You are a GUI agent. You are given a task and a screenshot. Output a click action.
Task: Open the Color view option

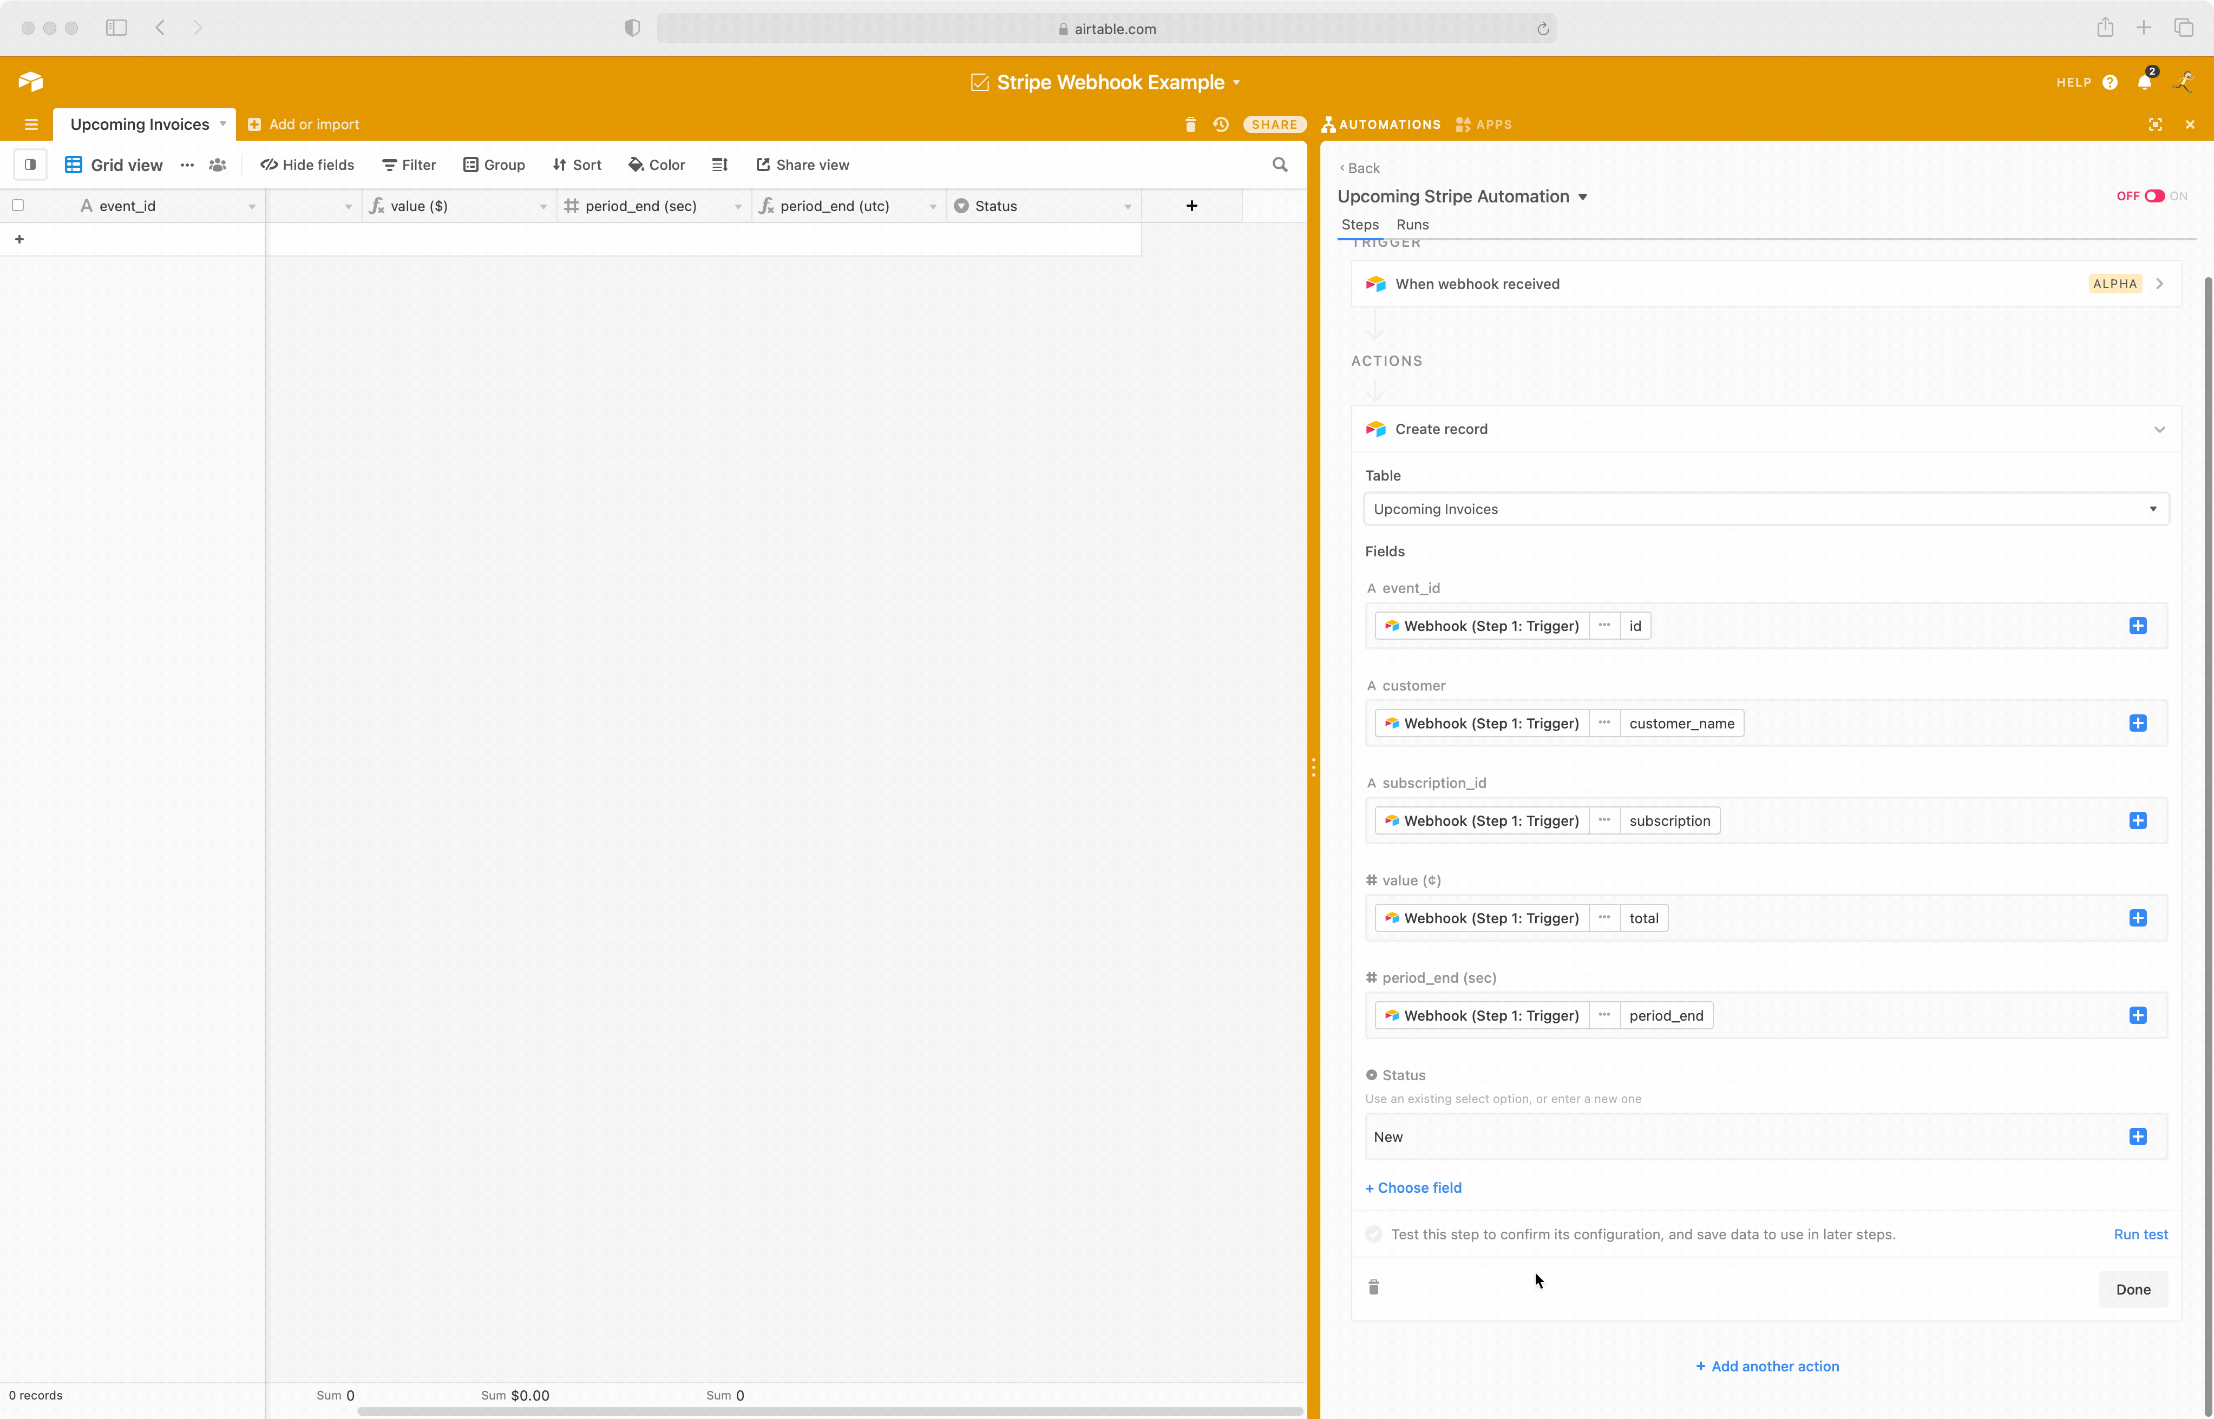pyautogui.click(x=656, y=165)
